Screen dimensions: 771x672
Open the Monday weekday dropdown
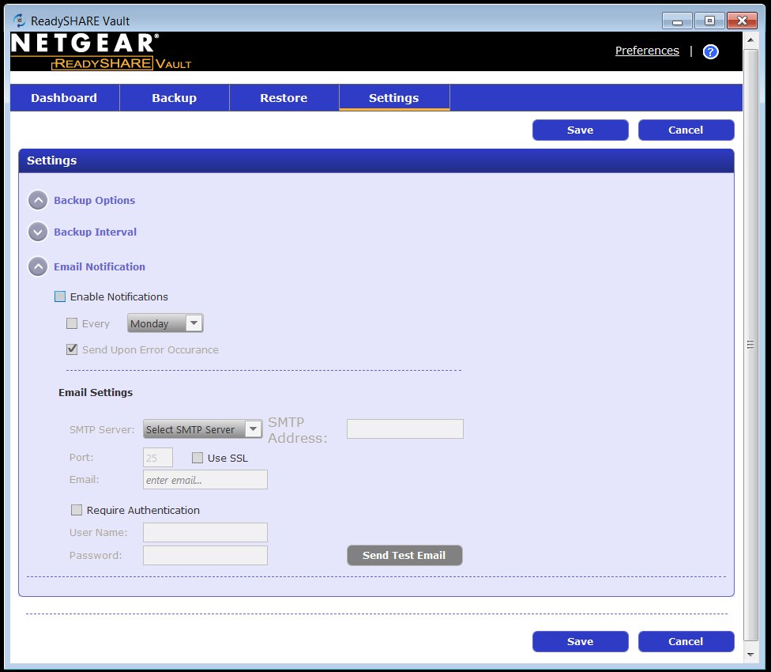pos(165,323)
